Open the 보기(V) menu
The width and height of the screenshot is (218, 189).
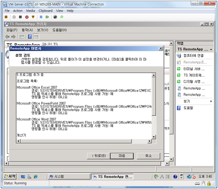point(42,30)
